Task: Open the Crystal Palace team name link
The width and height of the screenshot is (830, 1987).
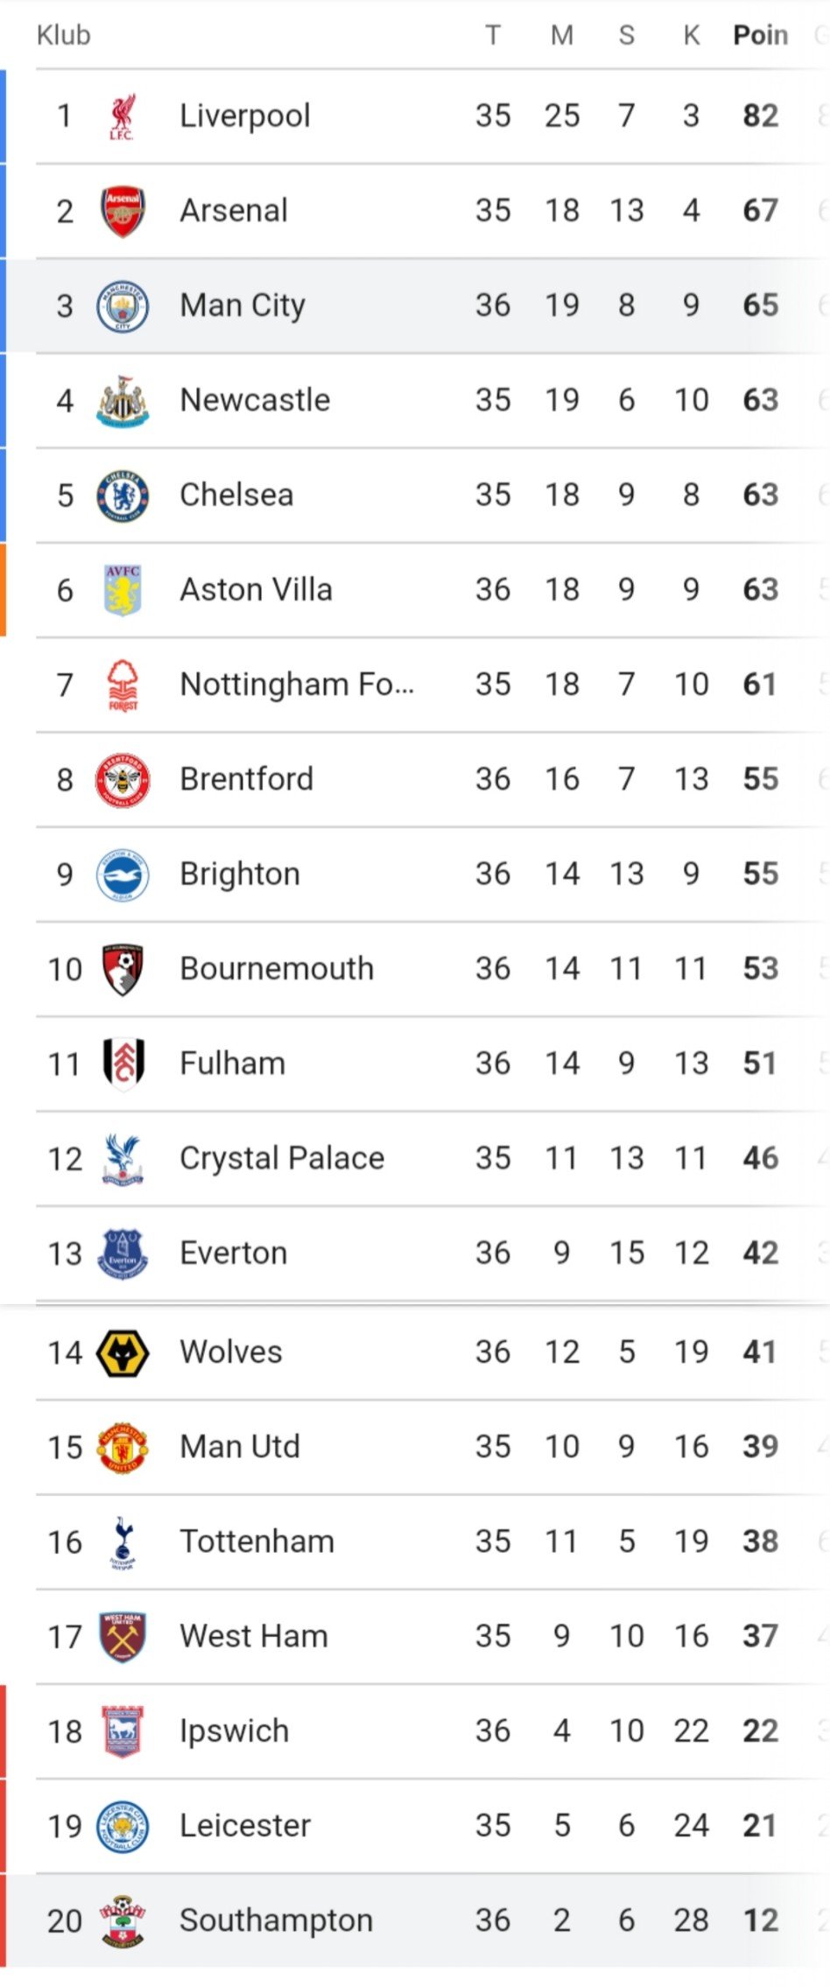Action: point(282,1159)
